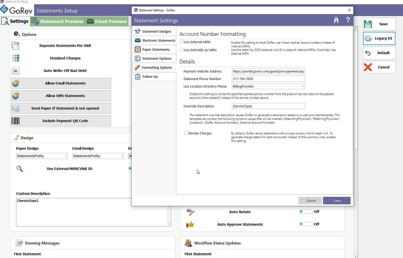Click the Seperate Statements Per Visit label

(65, 46)
